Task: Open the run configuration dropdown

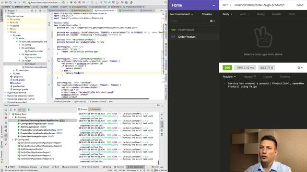Action: (44, 2)
